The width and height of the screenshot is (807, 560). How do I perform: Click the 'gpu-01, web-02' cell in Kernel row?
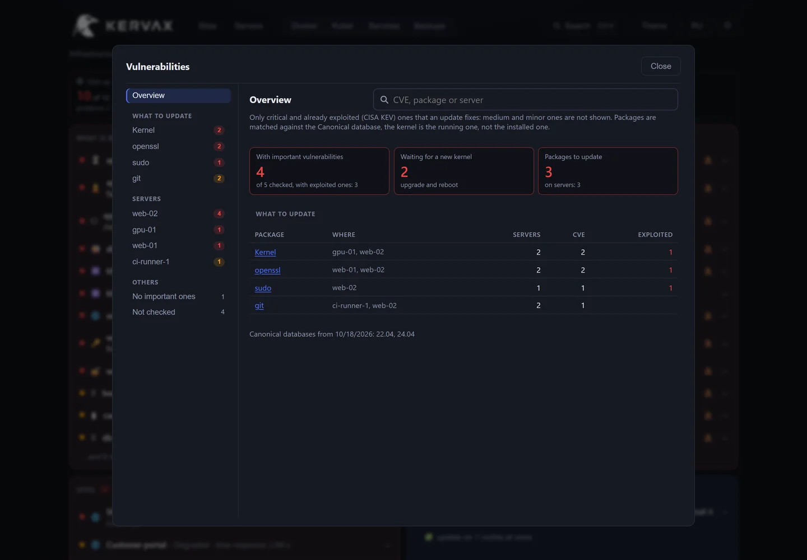tap(358, 252)
